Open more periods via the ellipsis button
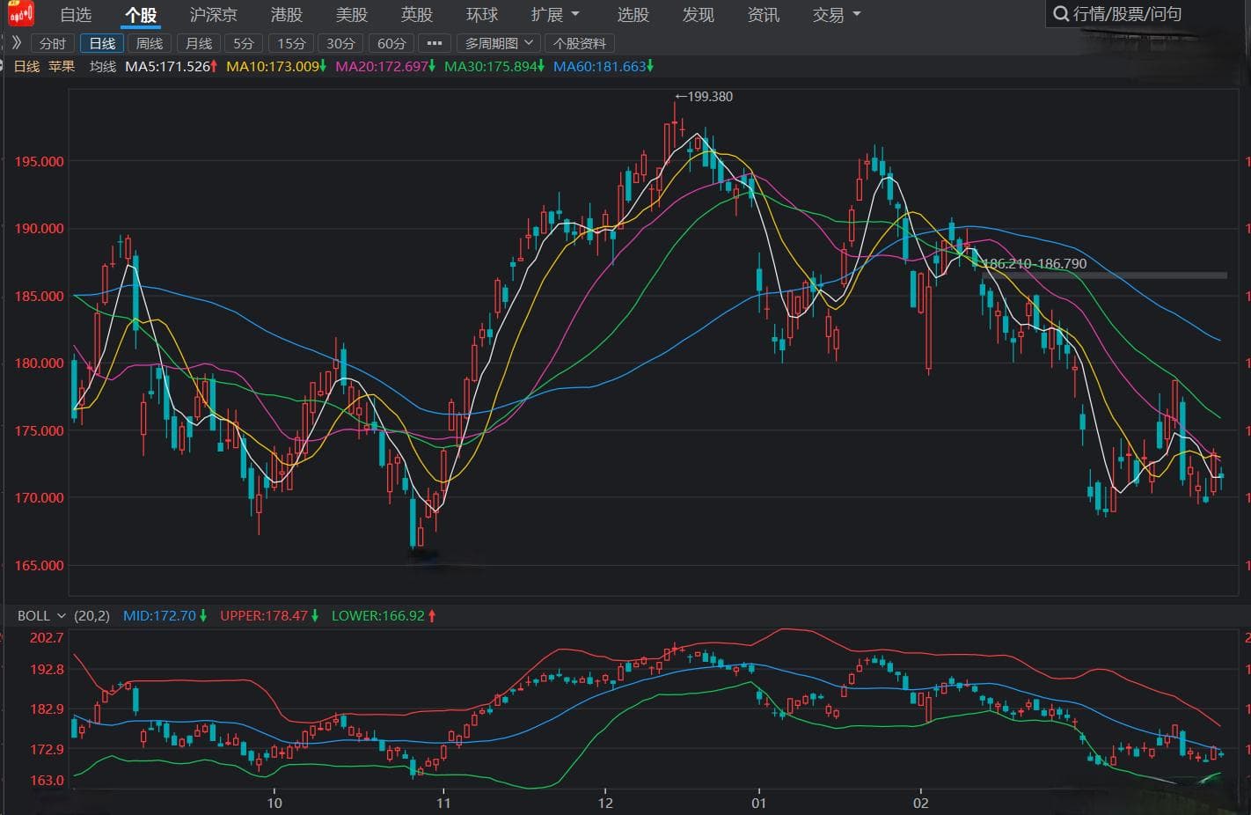Viewport: 1251px width, 815px height. 435,43
